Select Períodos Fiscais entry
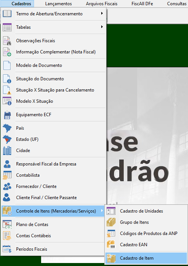Screen dimensions: 188x266 (53, 249)
